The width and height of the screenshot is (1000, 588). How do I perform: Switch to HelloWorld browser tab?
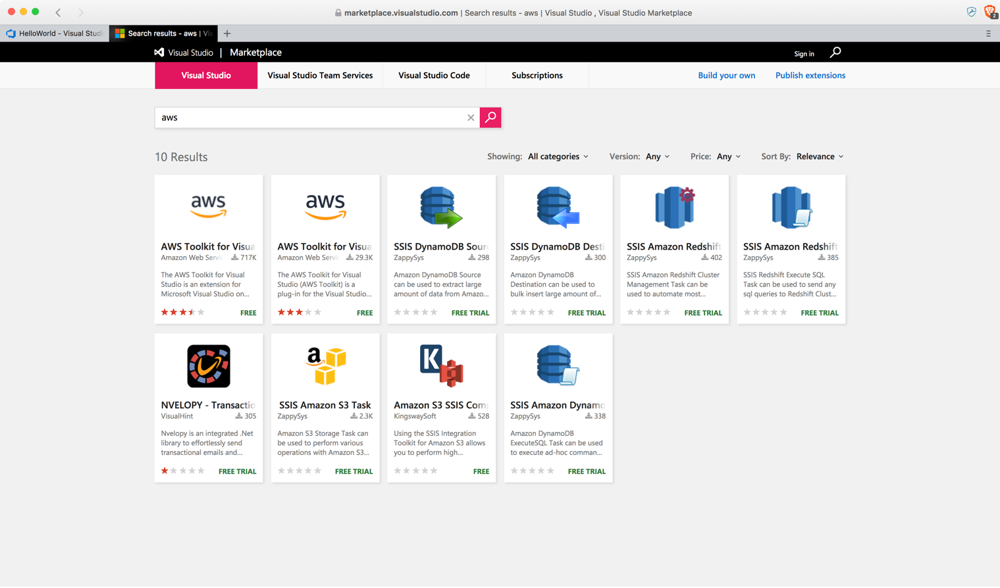click(55, 34)
